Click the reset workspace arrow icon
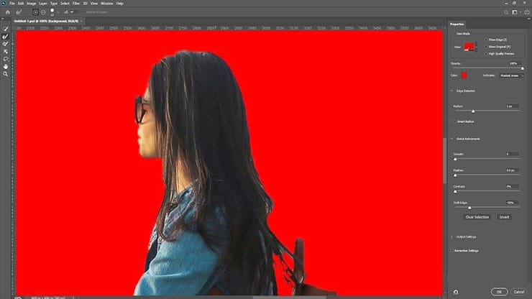The width and height of the screenshot is (532, 299). 456,292
